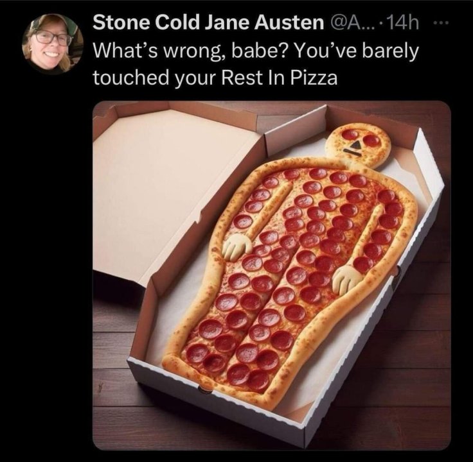473x462 pixels.
Task: Click the pizza figure's round head
Action: tap(358, 145)
